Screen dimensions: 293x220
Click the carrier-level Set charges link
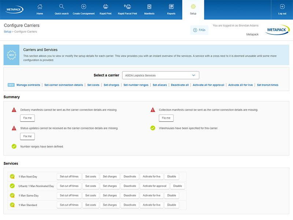pyautogui.click(x=111, y=85)
